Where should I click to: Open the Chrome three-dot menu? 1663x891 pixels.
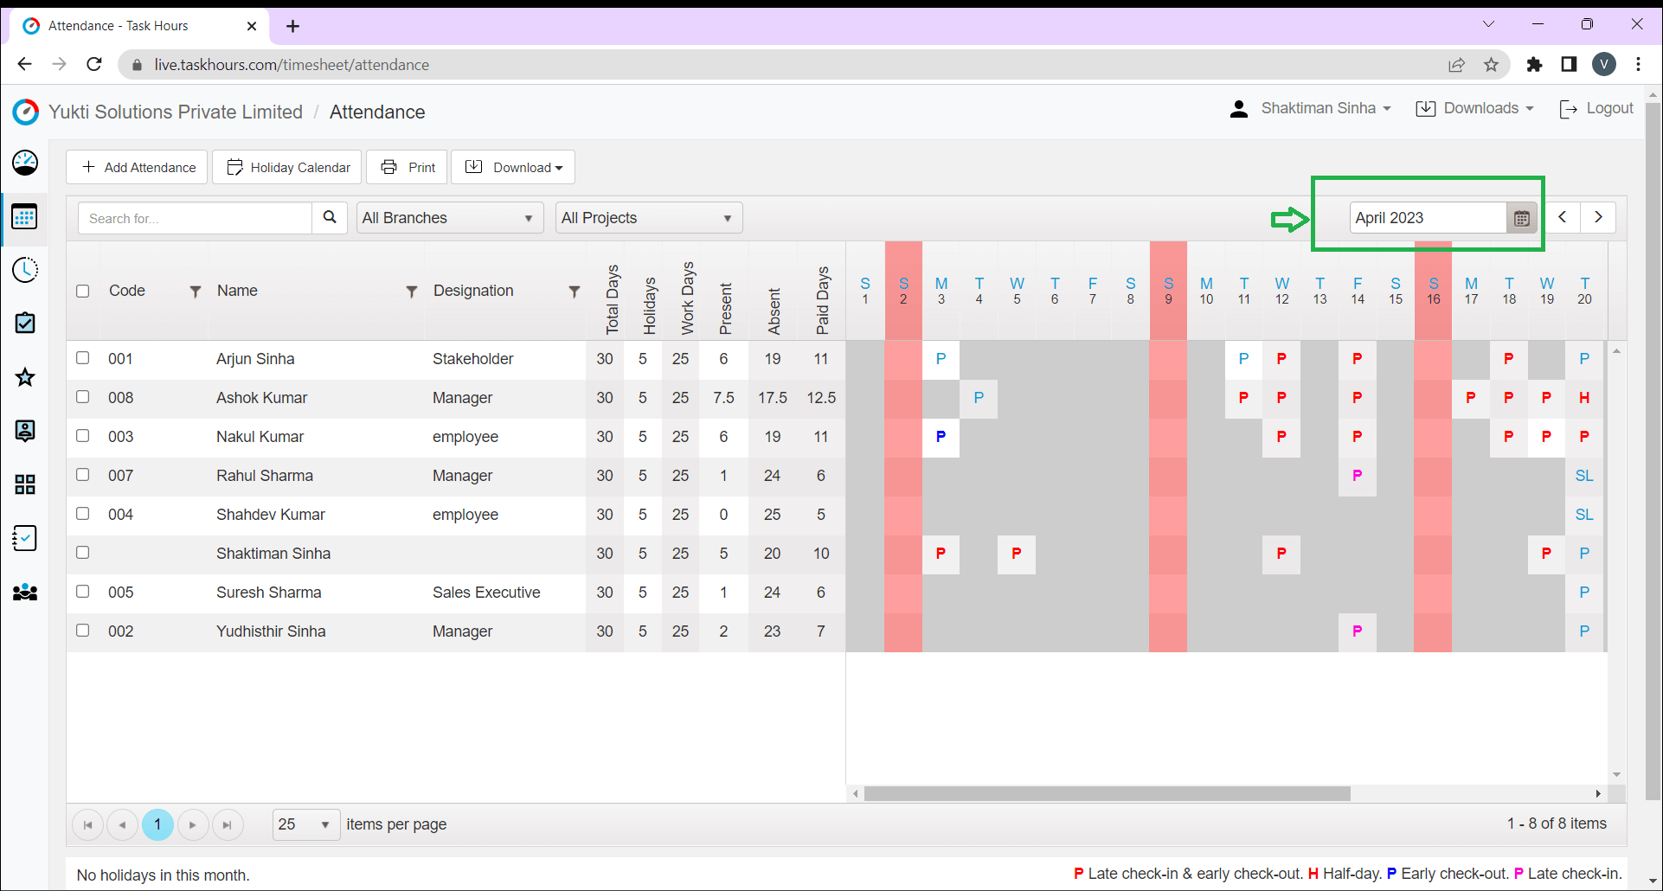point(1639,65)
